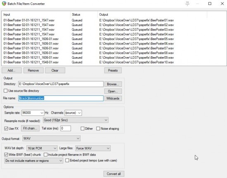Select row 01-BeePoster 10-01-161211_1548-01.wav
The height and width of the screenshot is (178, 227).
coord(31,62)
